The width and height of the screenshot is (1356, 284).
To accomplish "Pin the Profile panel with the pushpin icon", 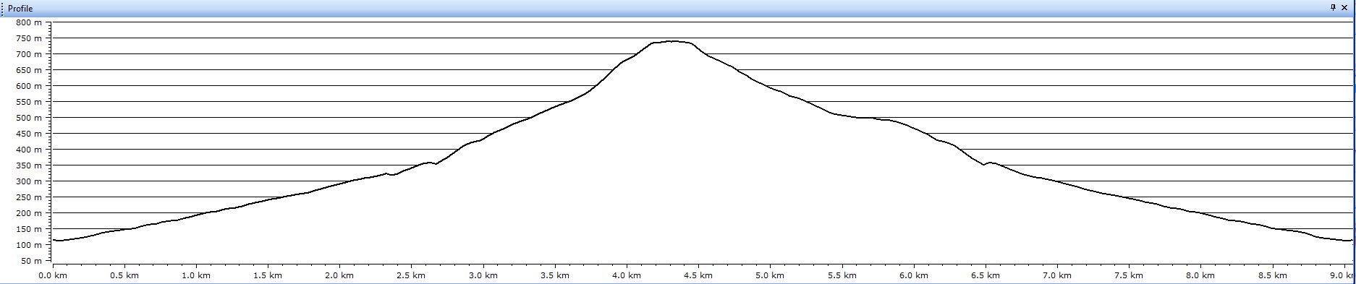I will click(x=1333, y=8).
